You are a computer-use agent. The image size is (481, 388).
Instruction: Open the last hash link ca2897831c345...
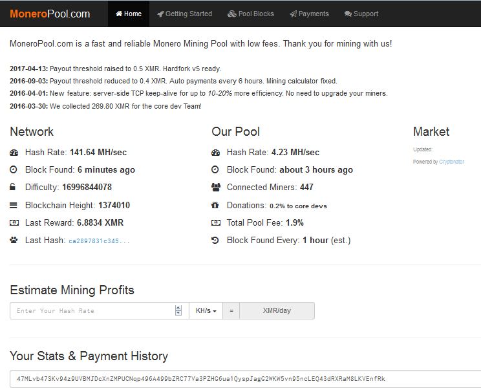click(x=99, y=241)
